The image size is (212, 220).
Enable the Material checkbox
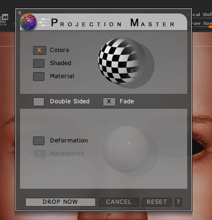click(39, 77)
